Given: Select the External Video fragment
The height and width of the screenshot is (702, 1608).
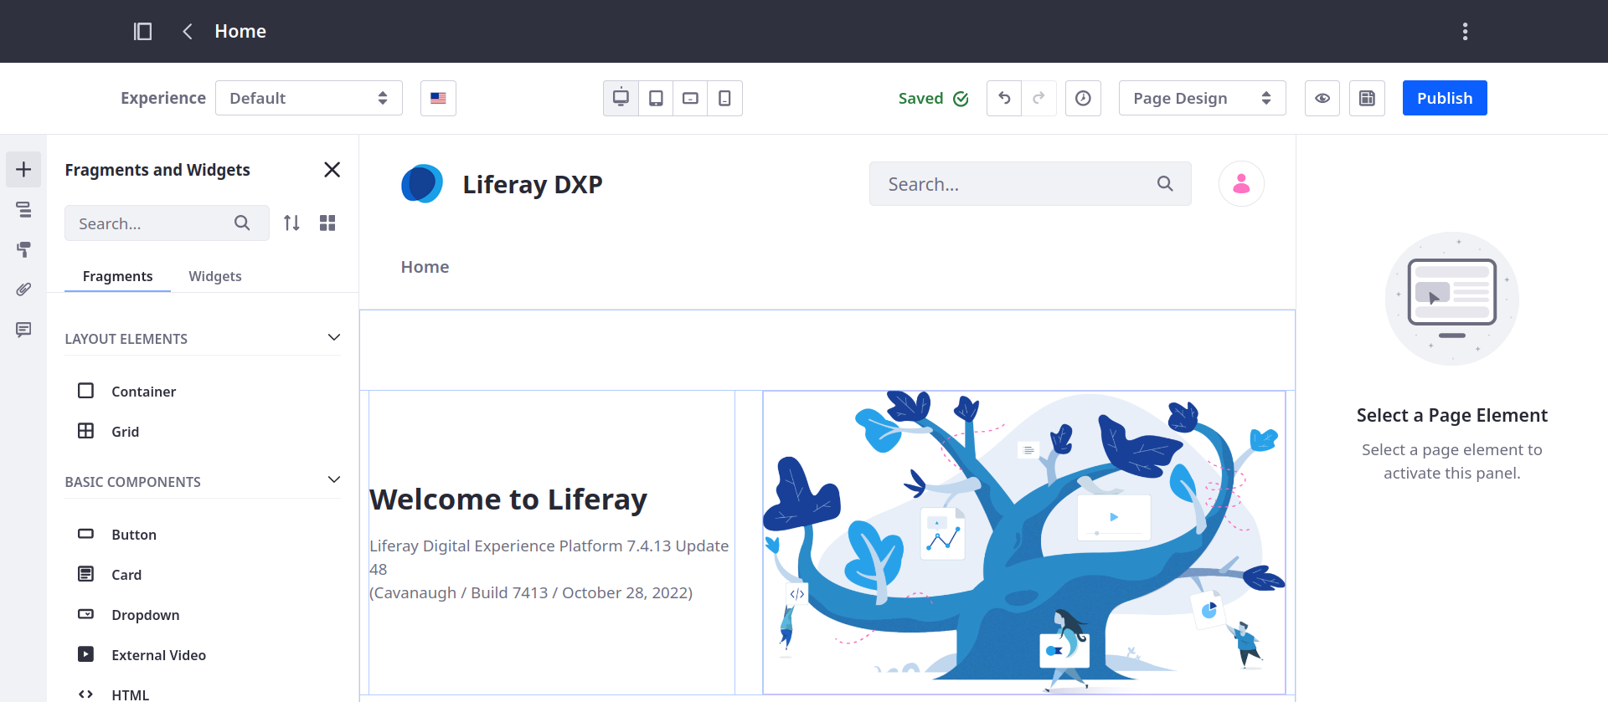Looking at the screenshot, I should coord(203,655).
